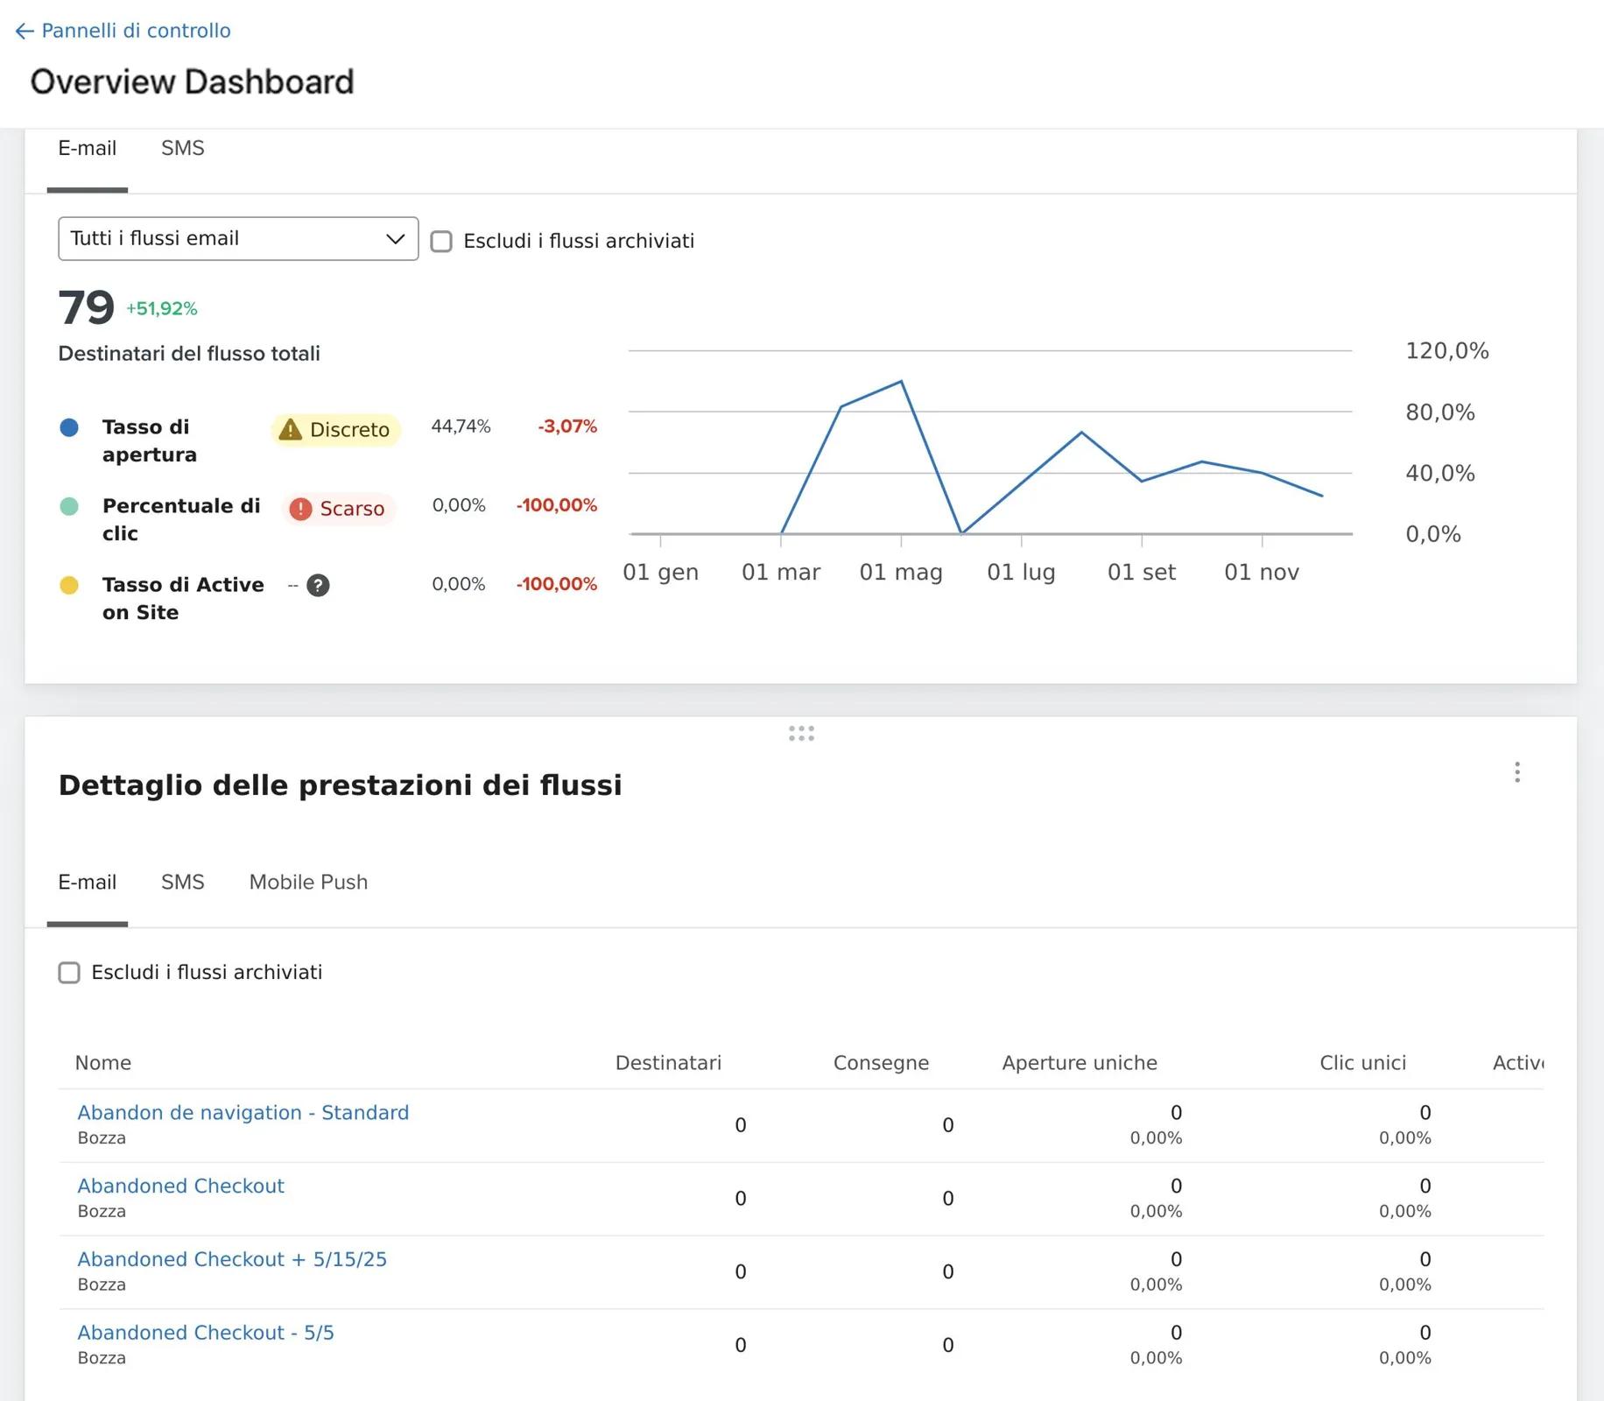Click the Destinatari column header
1604x1401 pixels.
point(668,1063)
